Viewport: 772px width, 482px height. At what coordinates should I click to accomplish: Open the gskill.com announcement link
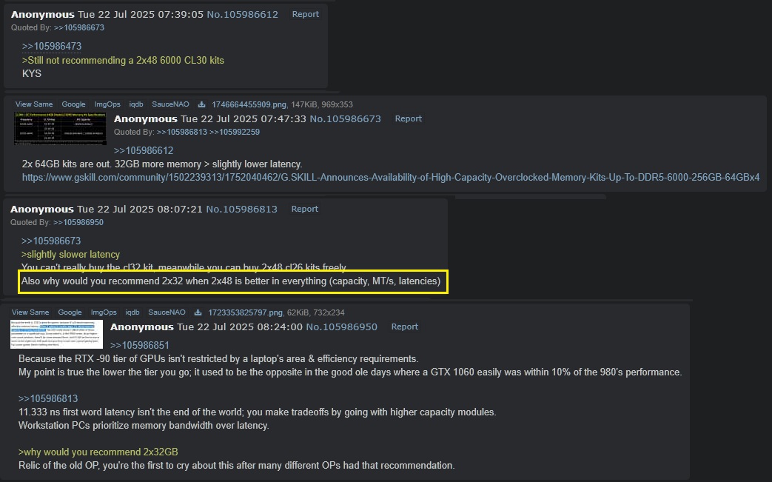coord(391,177)
